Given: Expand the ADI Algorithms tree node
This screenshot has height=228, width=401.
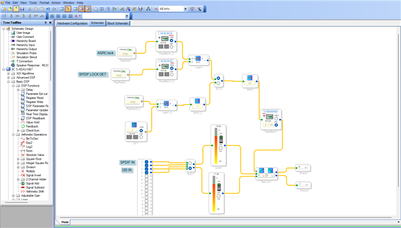Looking at the screenshot, I should pyautogui.click(x=8, y=73).
